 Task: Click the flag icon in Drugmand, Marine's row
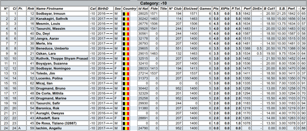tap(127, 98)
